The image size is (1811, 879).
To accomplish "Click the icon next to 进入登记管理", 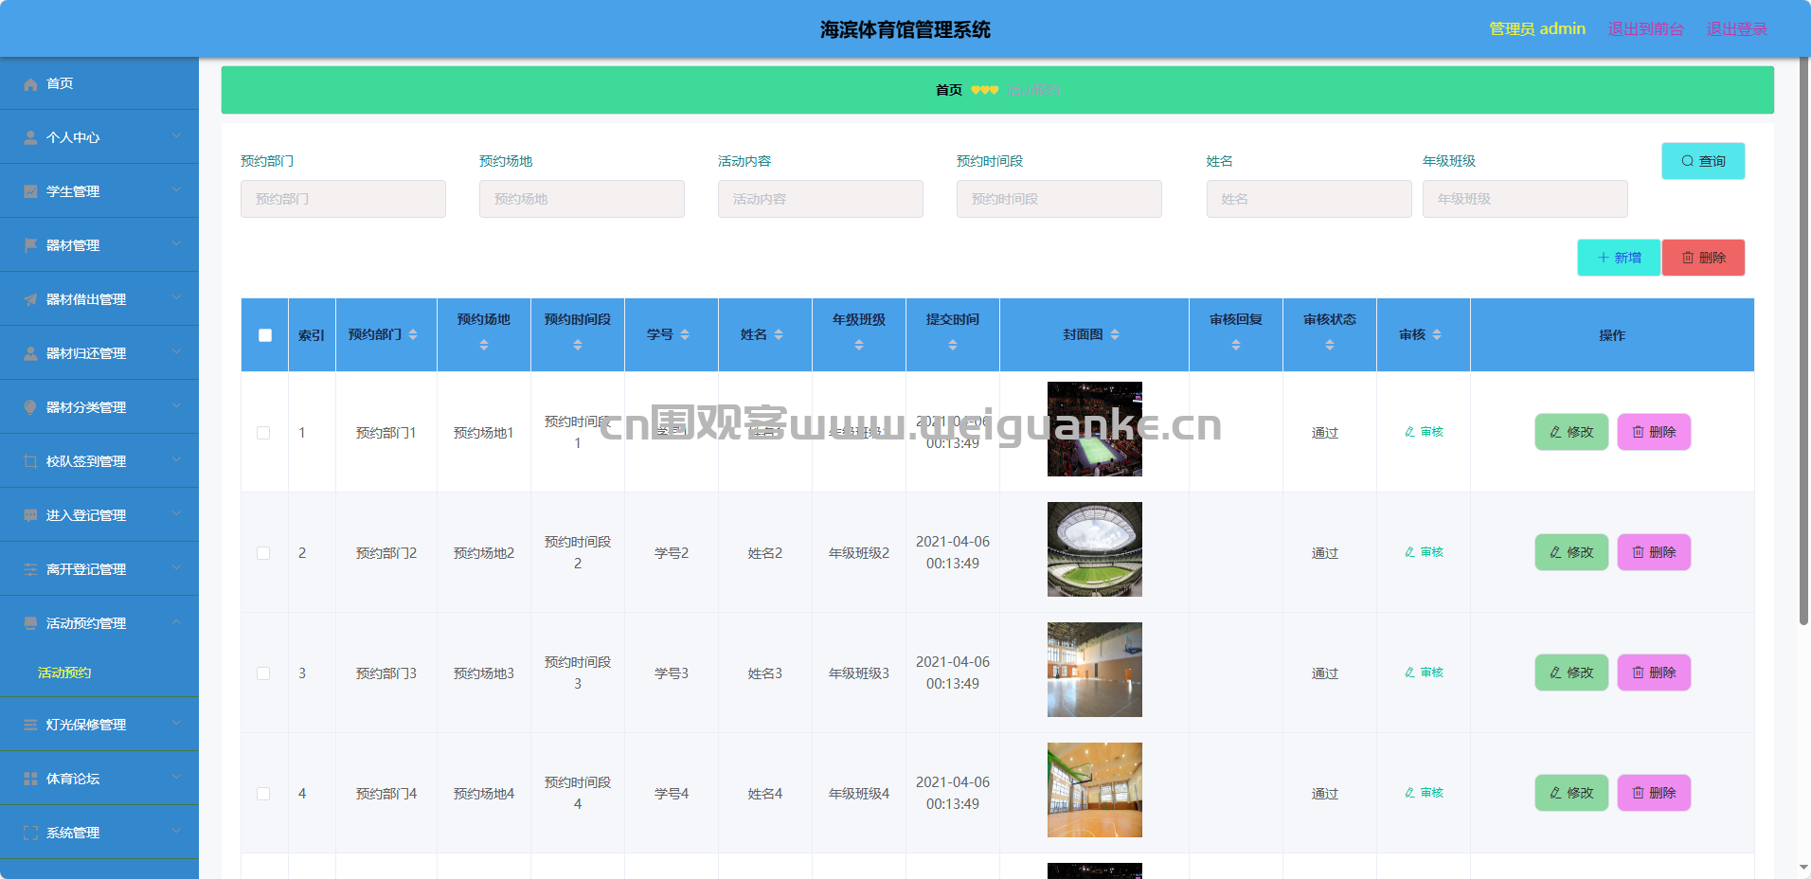I will [30, 516].
